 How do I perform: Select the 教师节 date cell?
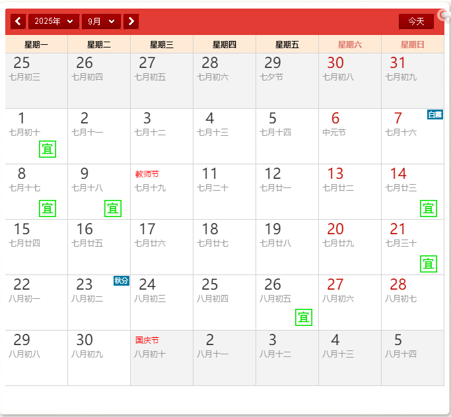pos(161,191)
